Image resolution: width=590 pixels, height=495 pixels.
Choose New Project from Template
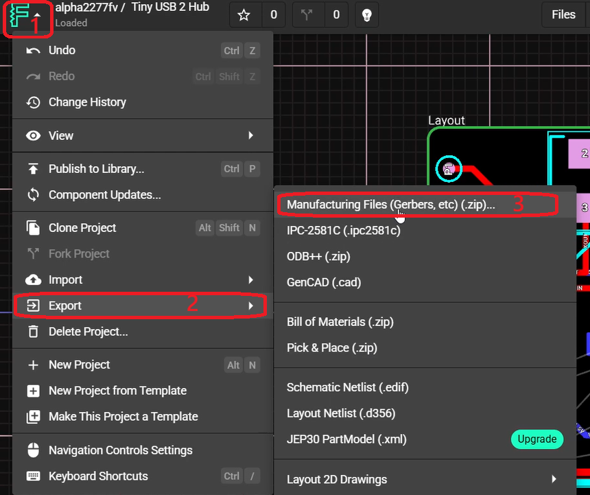click(x=143, y=391)
